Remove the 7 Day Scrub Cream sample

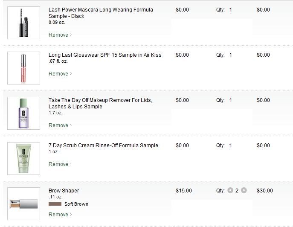(x=58, y=164)
